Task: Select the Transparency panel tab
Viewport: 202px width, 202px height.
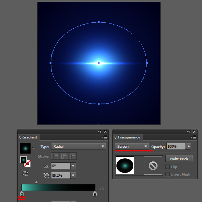Action: click(x=128, y=137)
